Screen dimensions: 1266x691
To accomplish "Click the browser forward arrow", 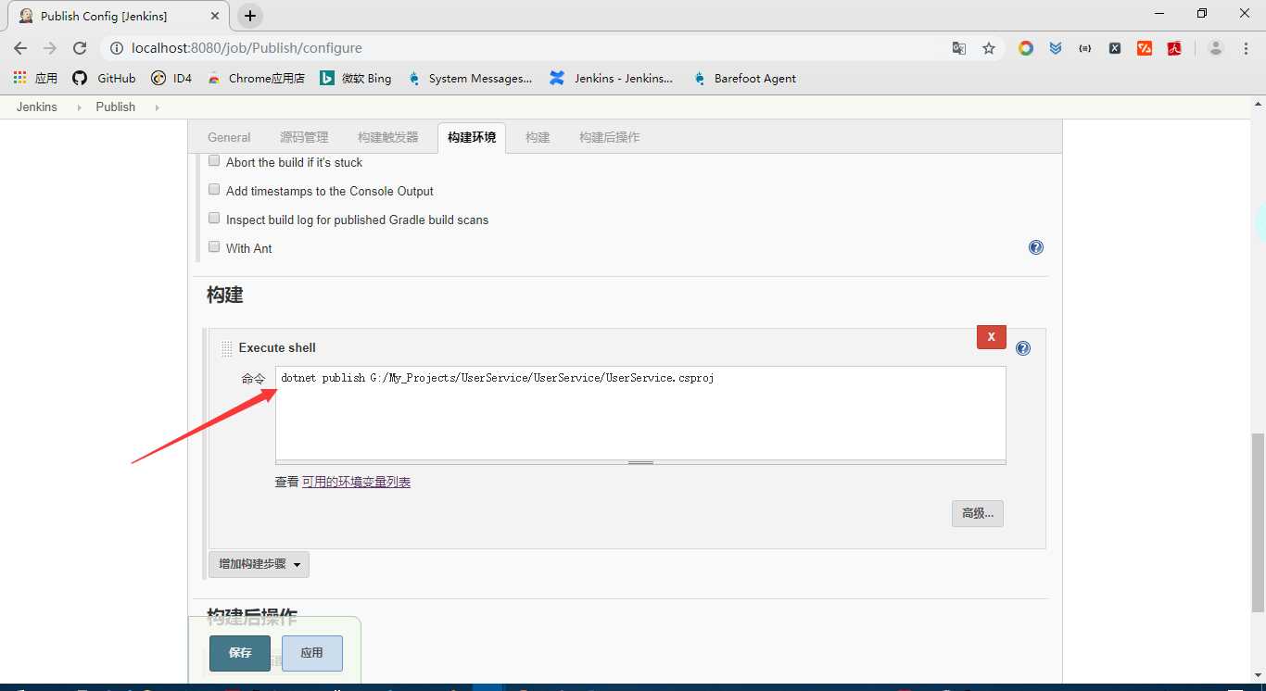I will tap(50, 48).
